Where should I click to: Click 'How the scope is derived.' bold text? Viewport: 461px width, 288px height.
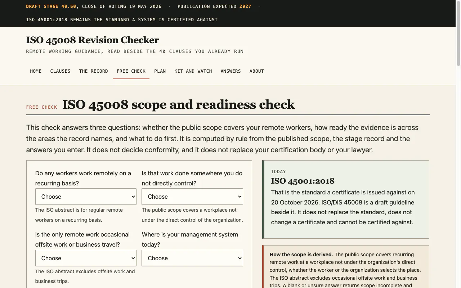click(x=301, y=255)
